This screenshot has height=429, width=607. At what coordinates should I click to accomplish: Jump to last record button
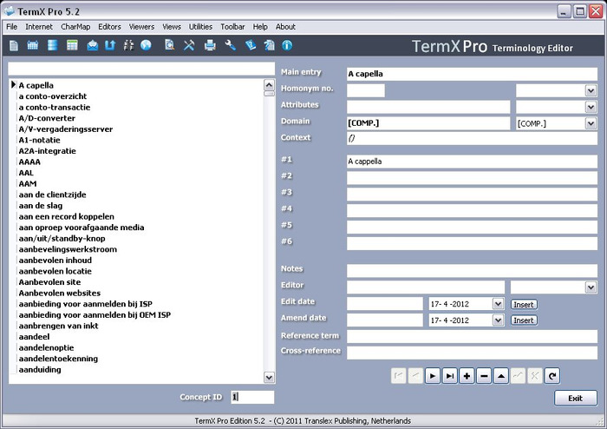(x=449, y=376)
